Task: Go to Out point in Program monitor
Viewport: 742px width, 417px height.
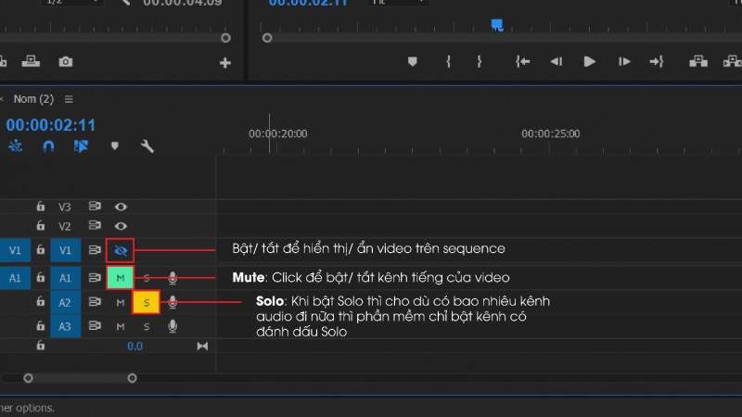Action: (x=657, y=61)
